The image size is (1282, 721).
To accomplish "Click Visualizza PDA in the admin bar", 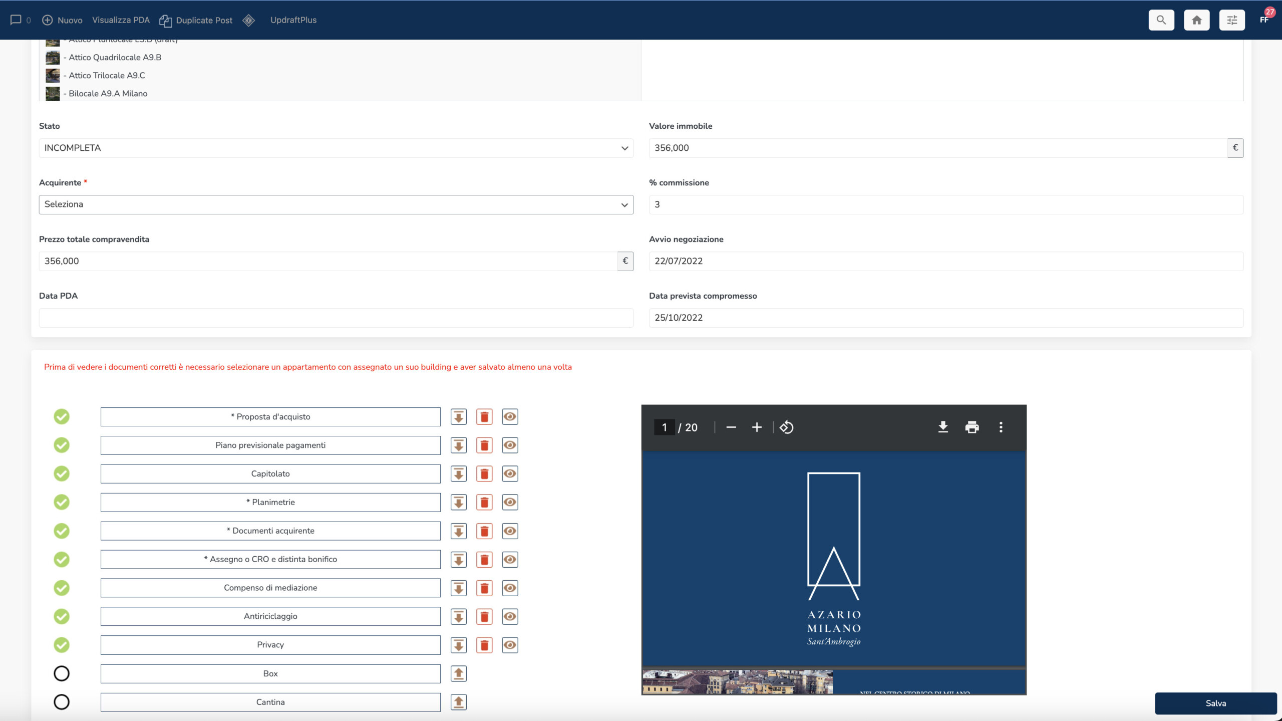I will click(x=121, y=20).
